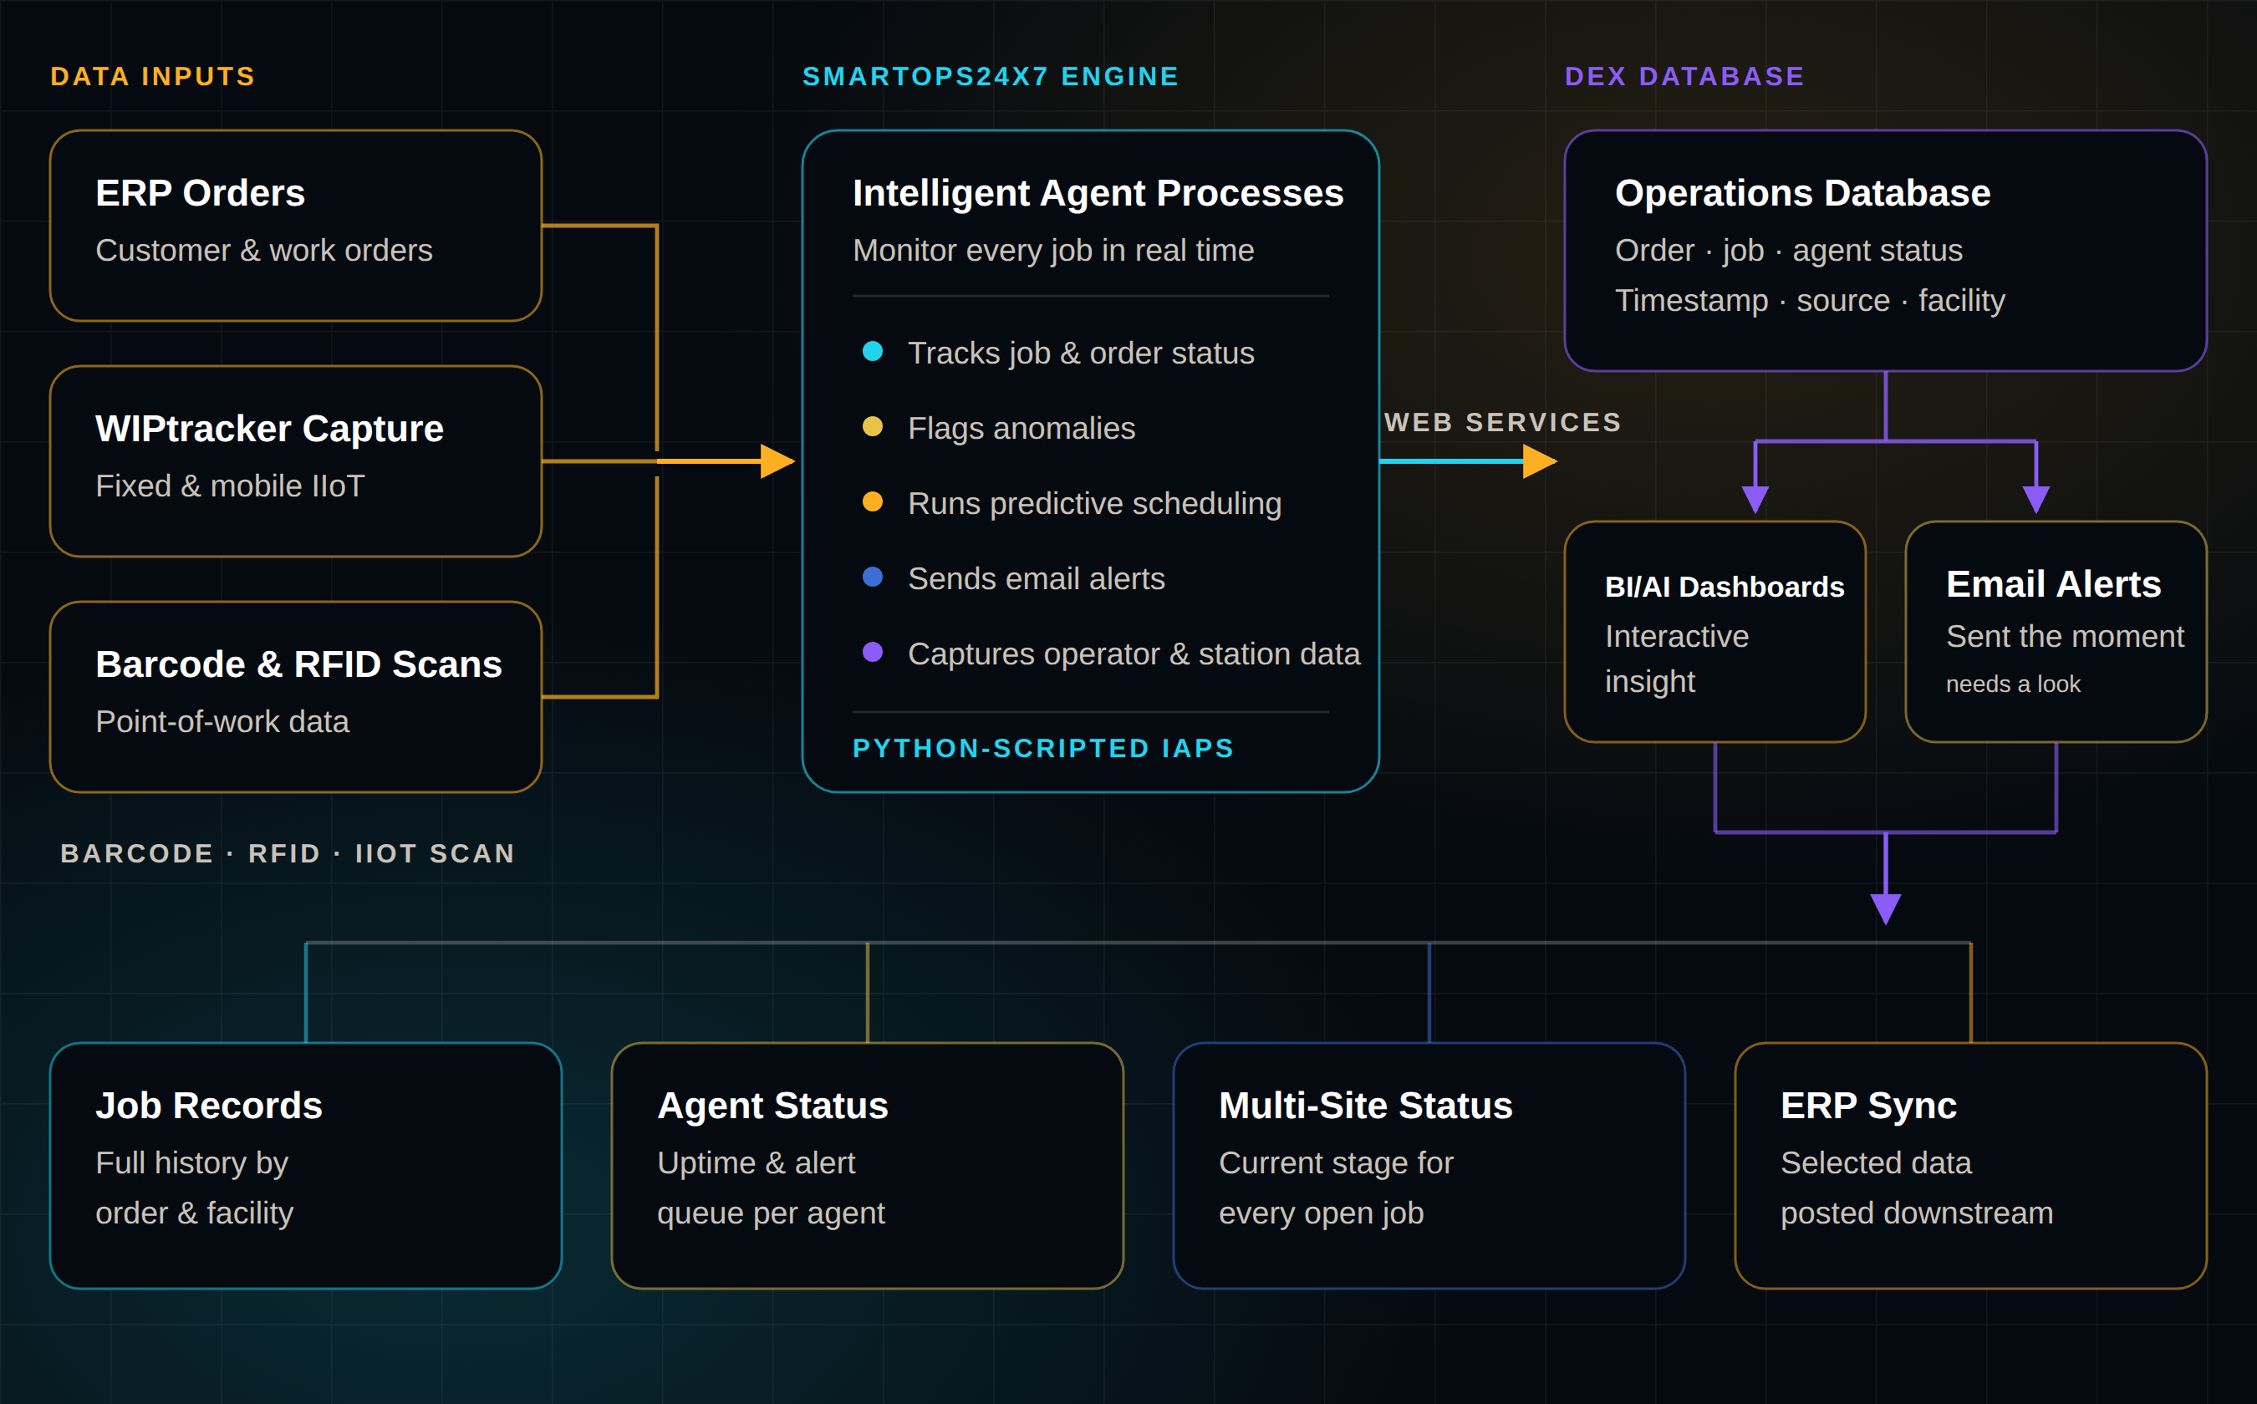Click 'order & facility' text

pyautogui.click(x=194, y=1213)
